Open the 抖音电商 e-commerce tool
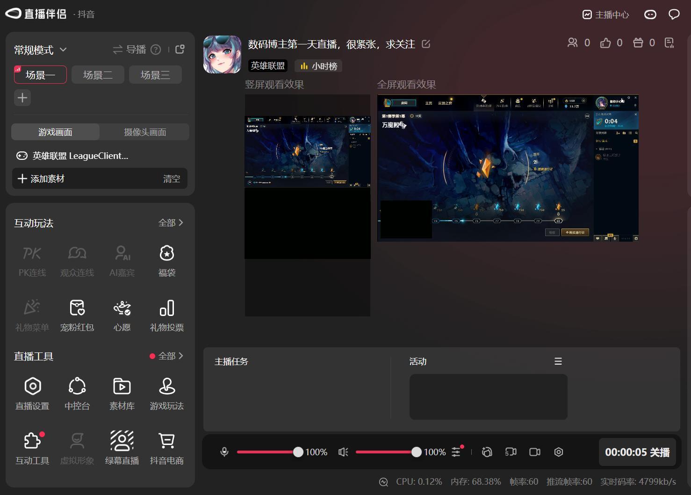 (x=167, y=449)
